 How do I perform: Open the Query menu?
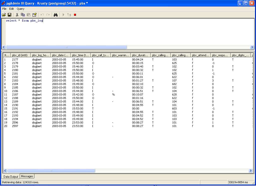(x=20, y=9)
